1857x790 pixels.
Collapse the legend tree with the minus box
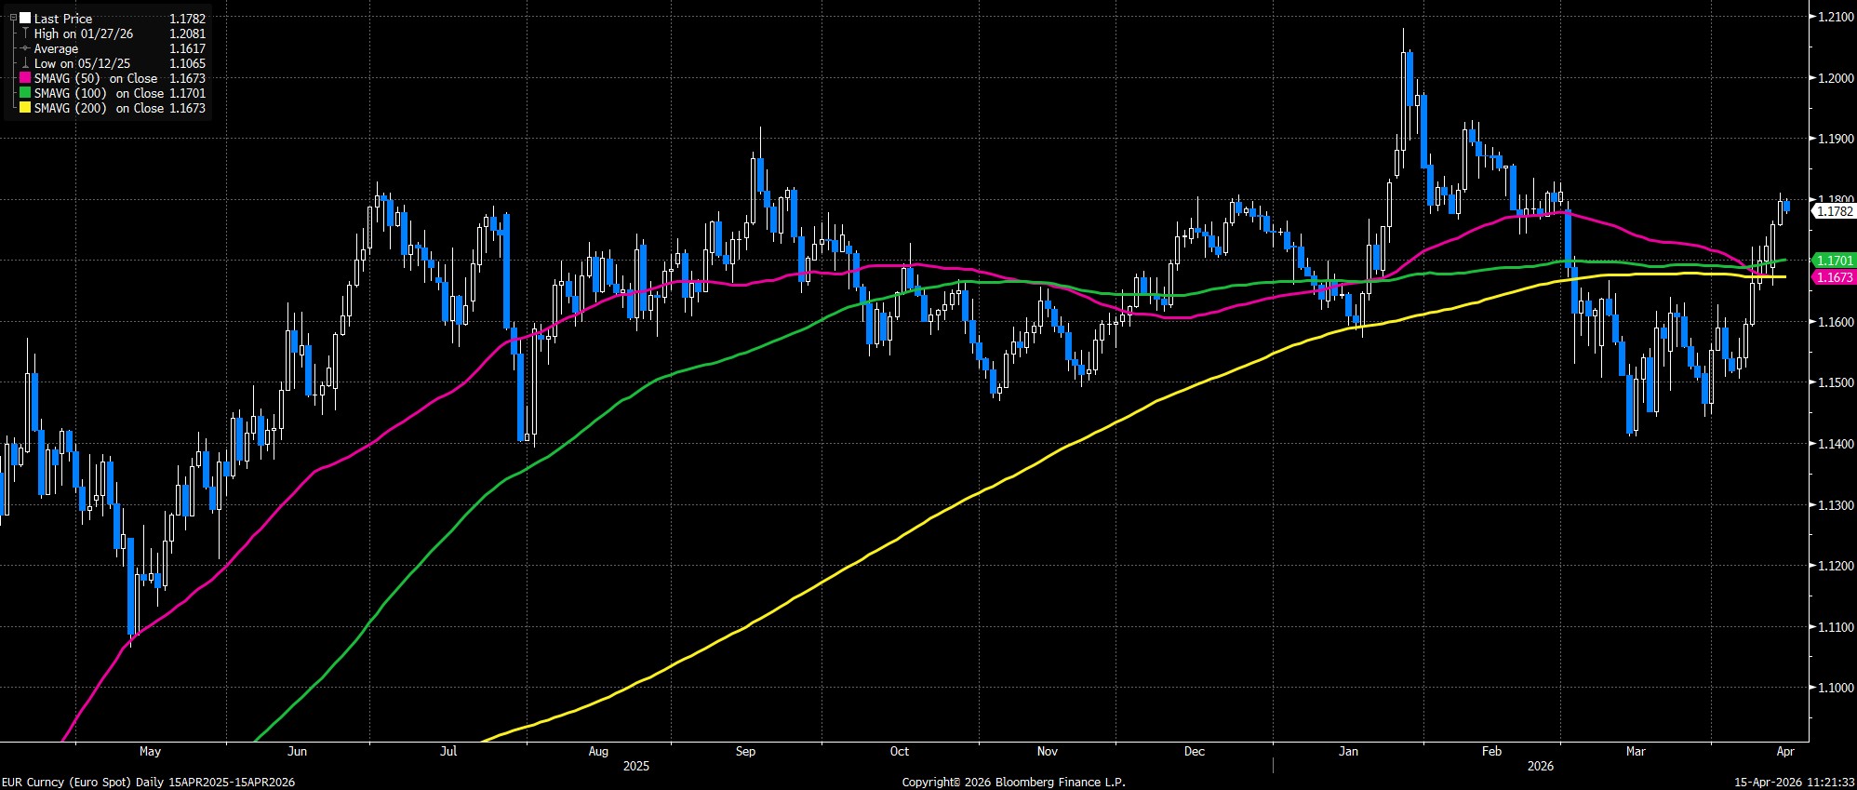click(13, 18)
